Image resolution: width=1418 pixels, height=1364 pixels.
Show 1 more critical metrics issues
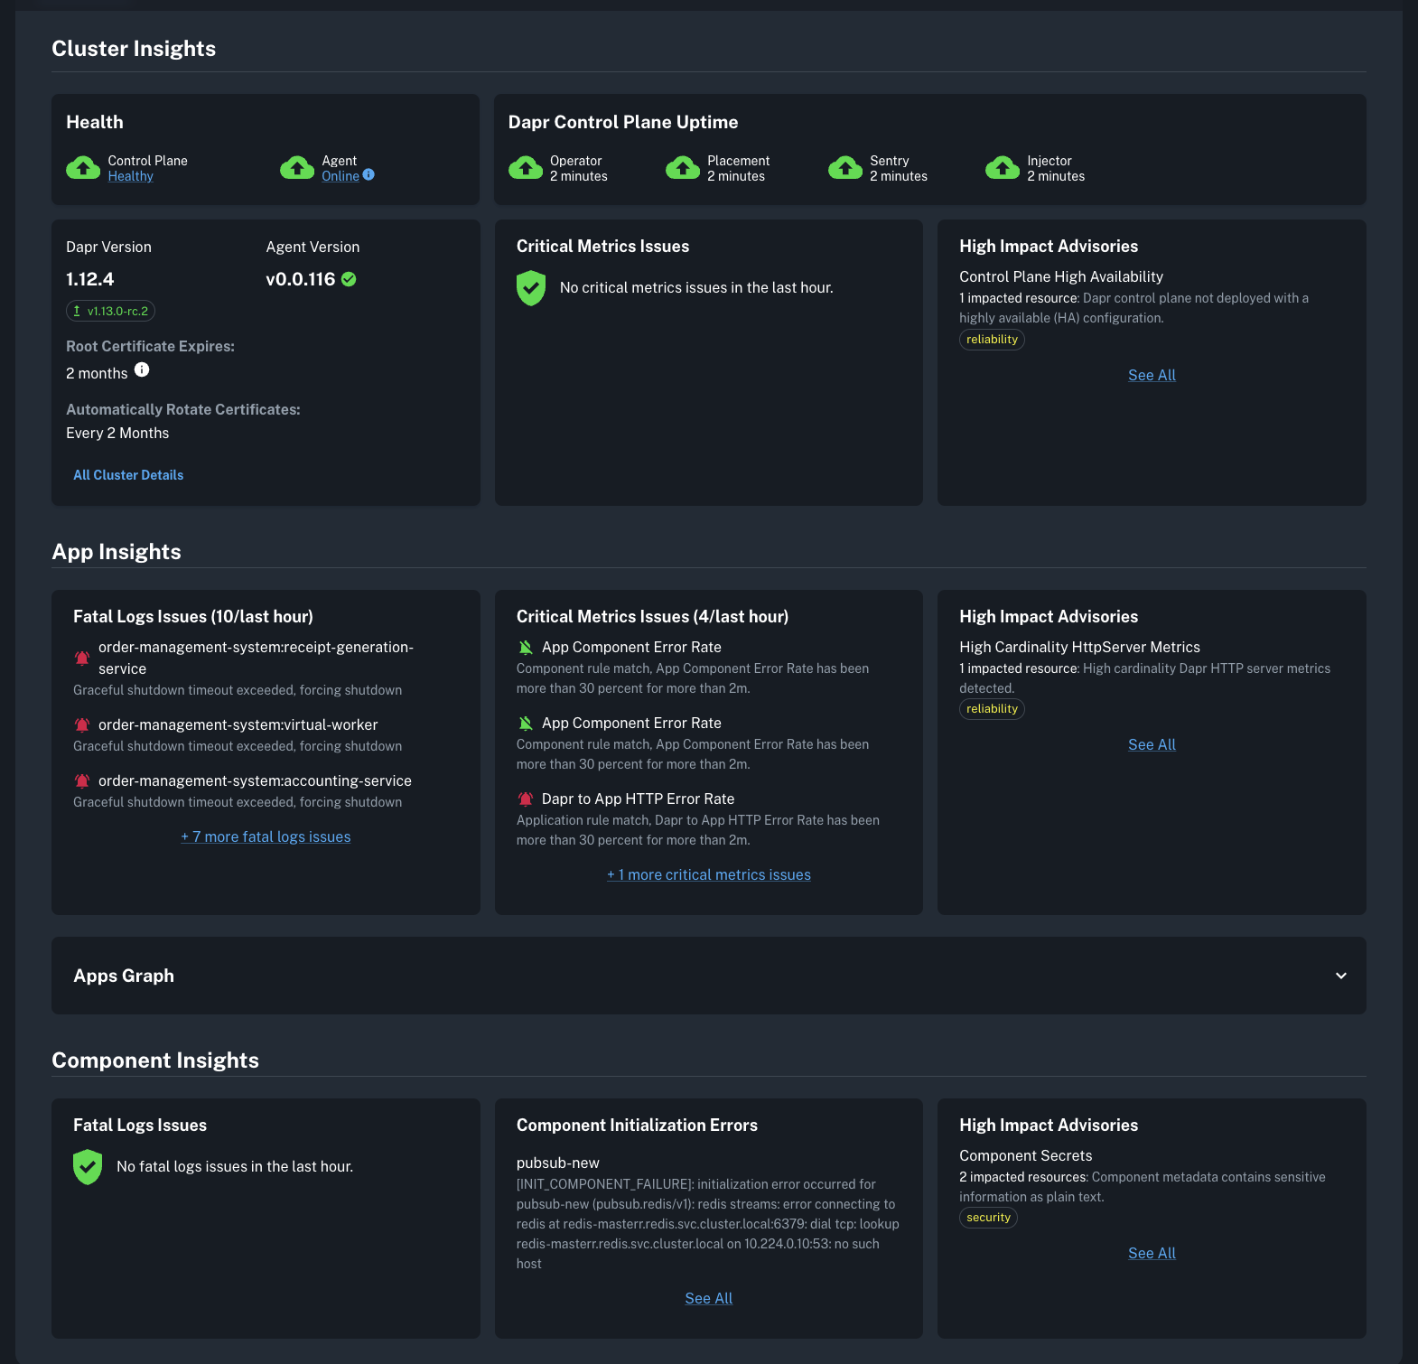pos(709,875)
